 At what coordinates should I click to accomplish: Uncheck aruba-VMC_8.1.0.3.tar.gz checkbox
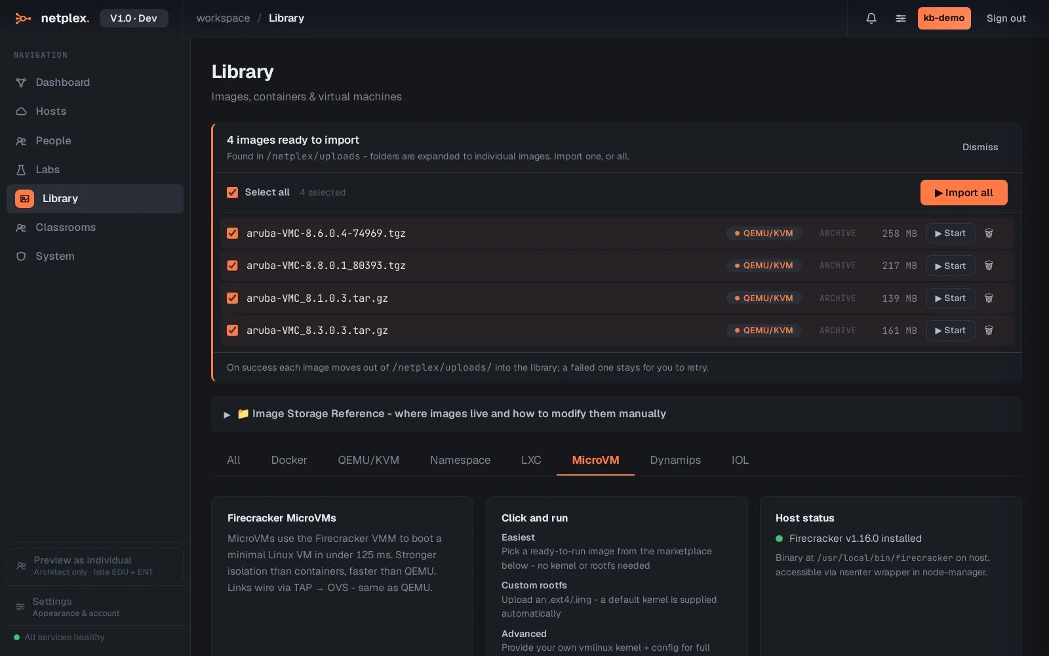coord(232,298)
